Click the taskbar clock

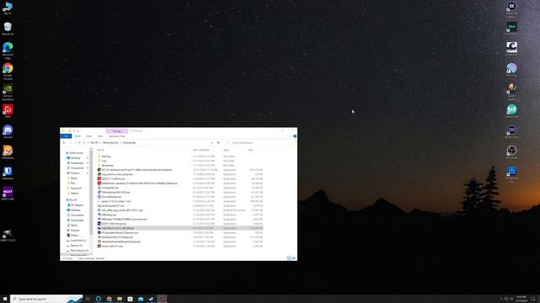click(x=521, y=299)
